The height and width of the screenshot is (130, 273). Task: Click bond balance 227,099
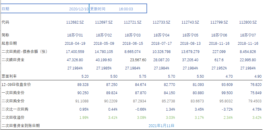point(219,52)
